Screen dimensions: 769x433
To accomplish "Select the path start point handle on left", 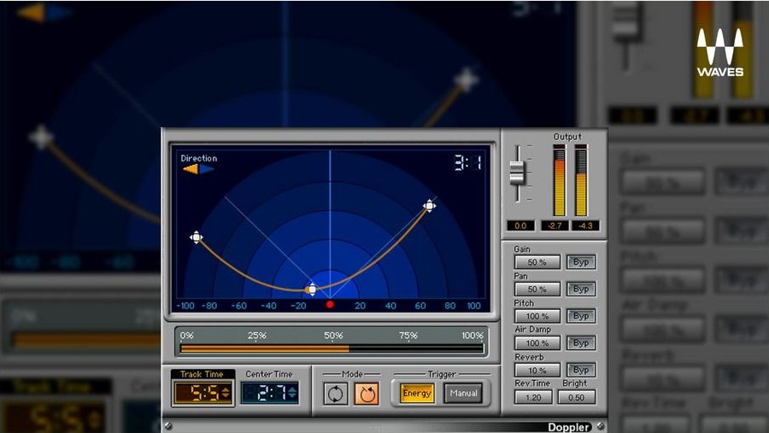I will (x=197, y=237).
